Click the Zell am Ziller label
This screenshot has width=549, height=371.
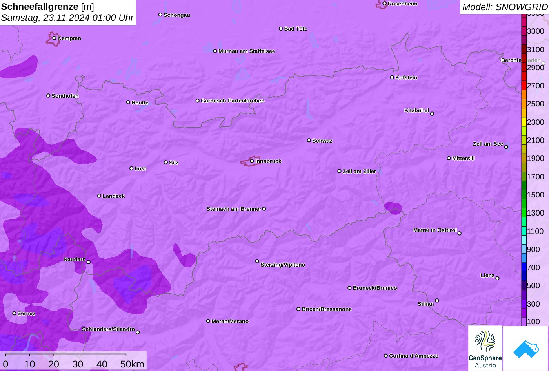tap(359, 171)
